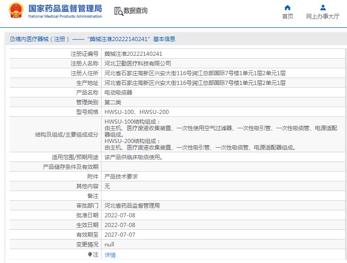
Task: Click the 批准日期 value 2022-07-08
Action: point(120,215)
